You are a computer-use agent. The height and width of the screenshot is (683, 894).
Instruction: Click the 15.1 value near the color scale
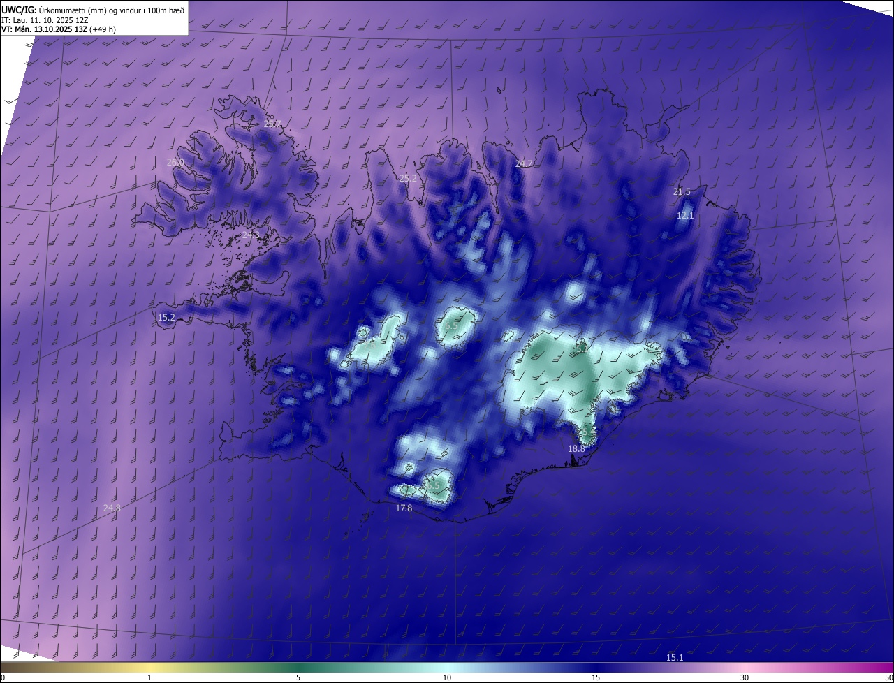[x=675, y=657]
